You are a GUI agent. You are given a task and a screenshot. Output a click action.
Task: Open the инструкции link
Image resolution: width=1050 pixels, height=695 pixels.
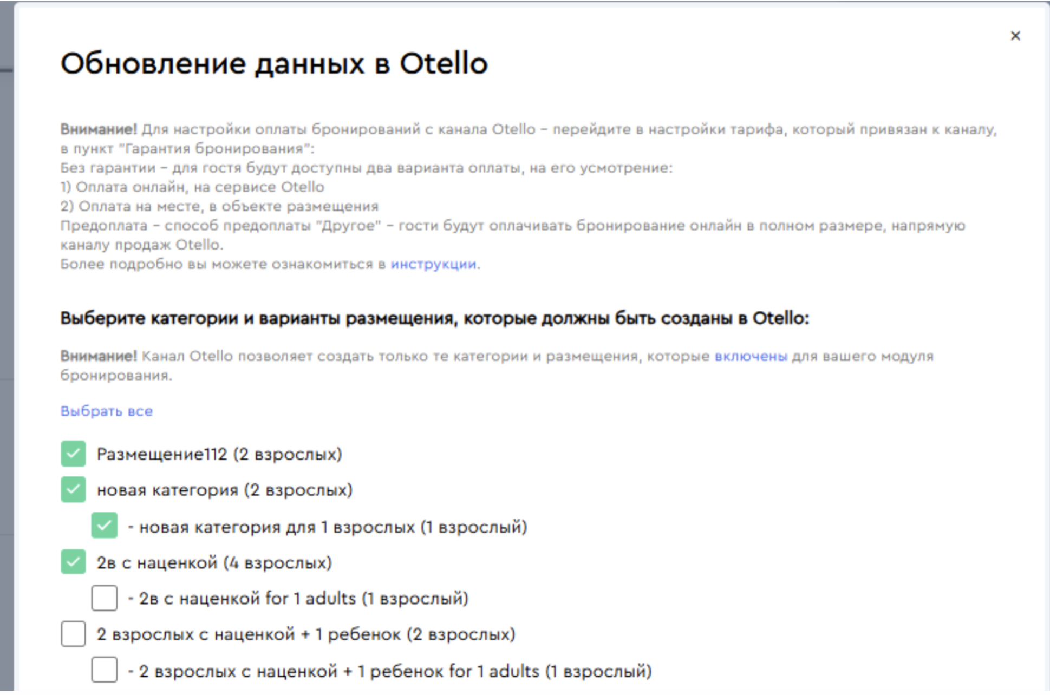[433, 264]
